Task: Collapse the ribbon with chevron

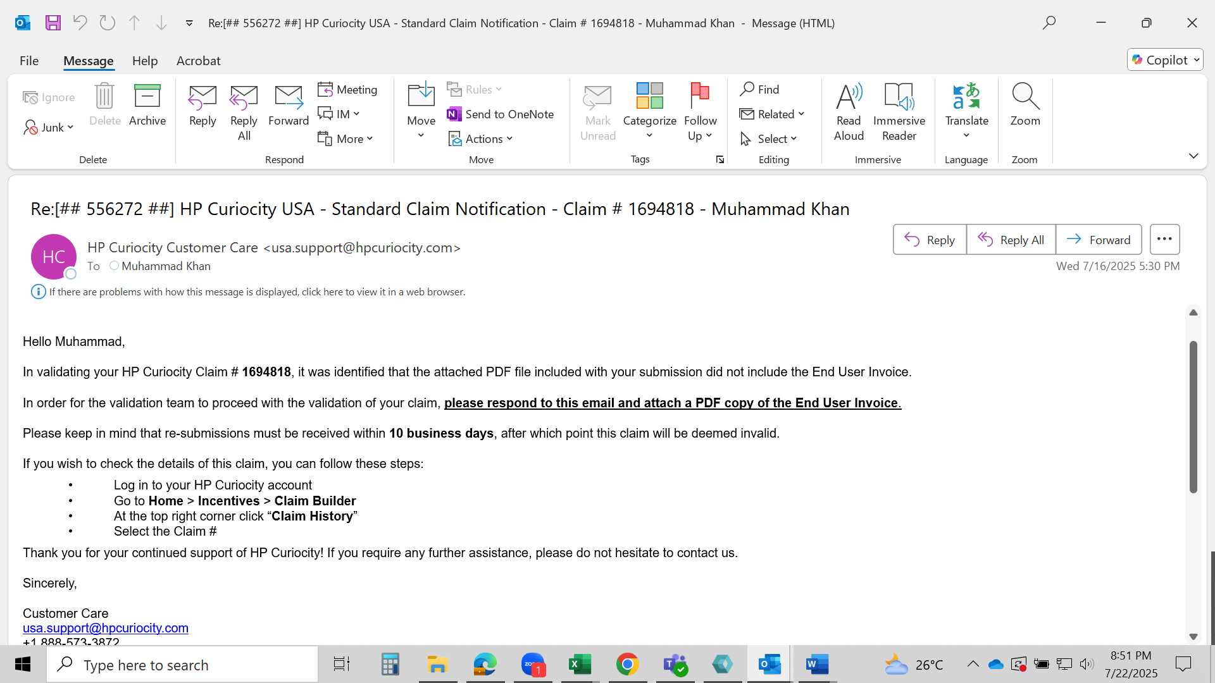Action: (1193, 156)
